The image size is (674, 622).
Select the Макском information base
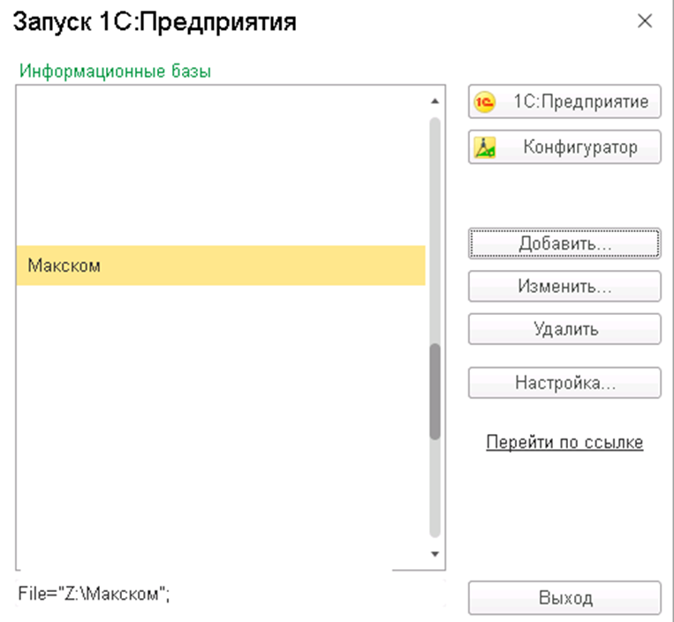click(x=221, y=266)
